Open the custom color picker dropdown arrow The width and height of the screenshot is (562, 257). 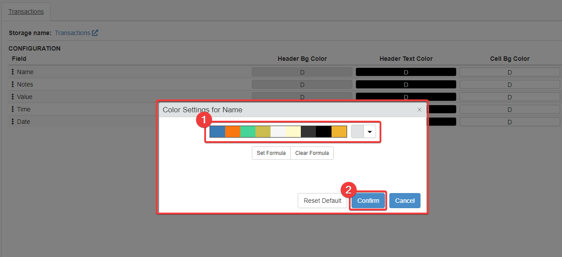point(369,132)
